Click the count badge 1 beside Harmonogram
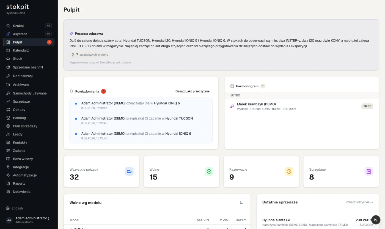 pyautogui.click(x=263, y=86)
